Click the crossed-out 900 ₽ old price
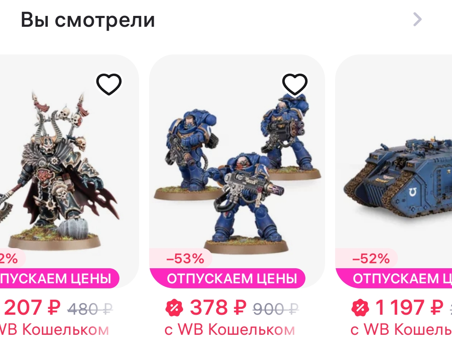Image resolution: width=452 pixels, height=344 pixels. click(x=276, y=309)
